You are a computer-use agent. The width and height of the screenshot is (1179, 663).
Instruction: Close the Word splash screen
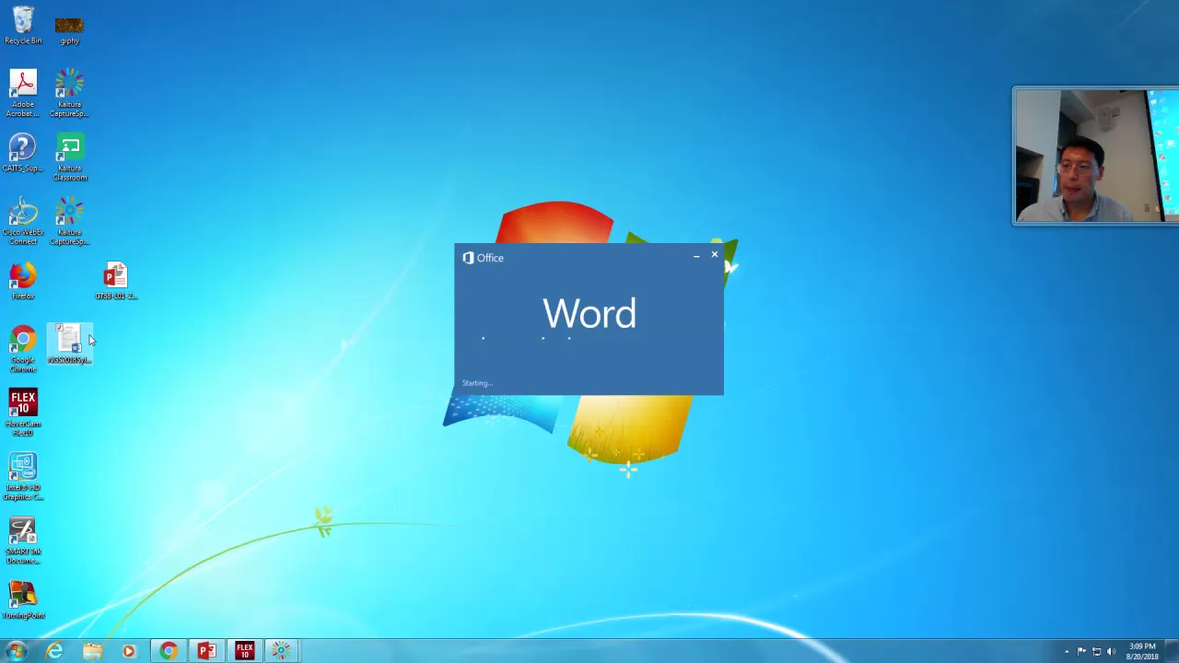point(714,255)
